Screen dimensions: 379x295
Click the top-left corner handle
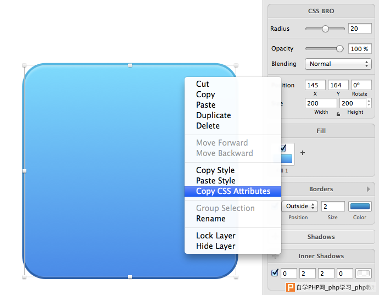tap(24, 65)
